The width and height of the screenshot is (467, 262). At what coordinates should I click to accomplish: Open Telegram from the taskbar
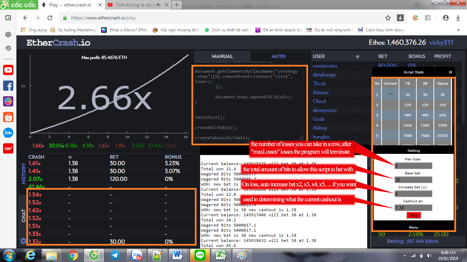pyautogui.click(x=115, y=255)
